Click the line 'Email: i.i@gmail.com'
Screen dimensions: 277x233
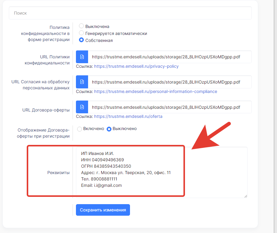101,185
